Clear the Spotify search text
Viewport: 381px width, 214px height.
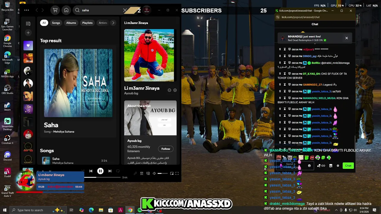tap(125, 10)
